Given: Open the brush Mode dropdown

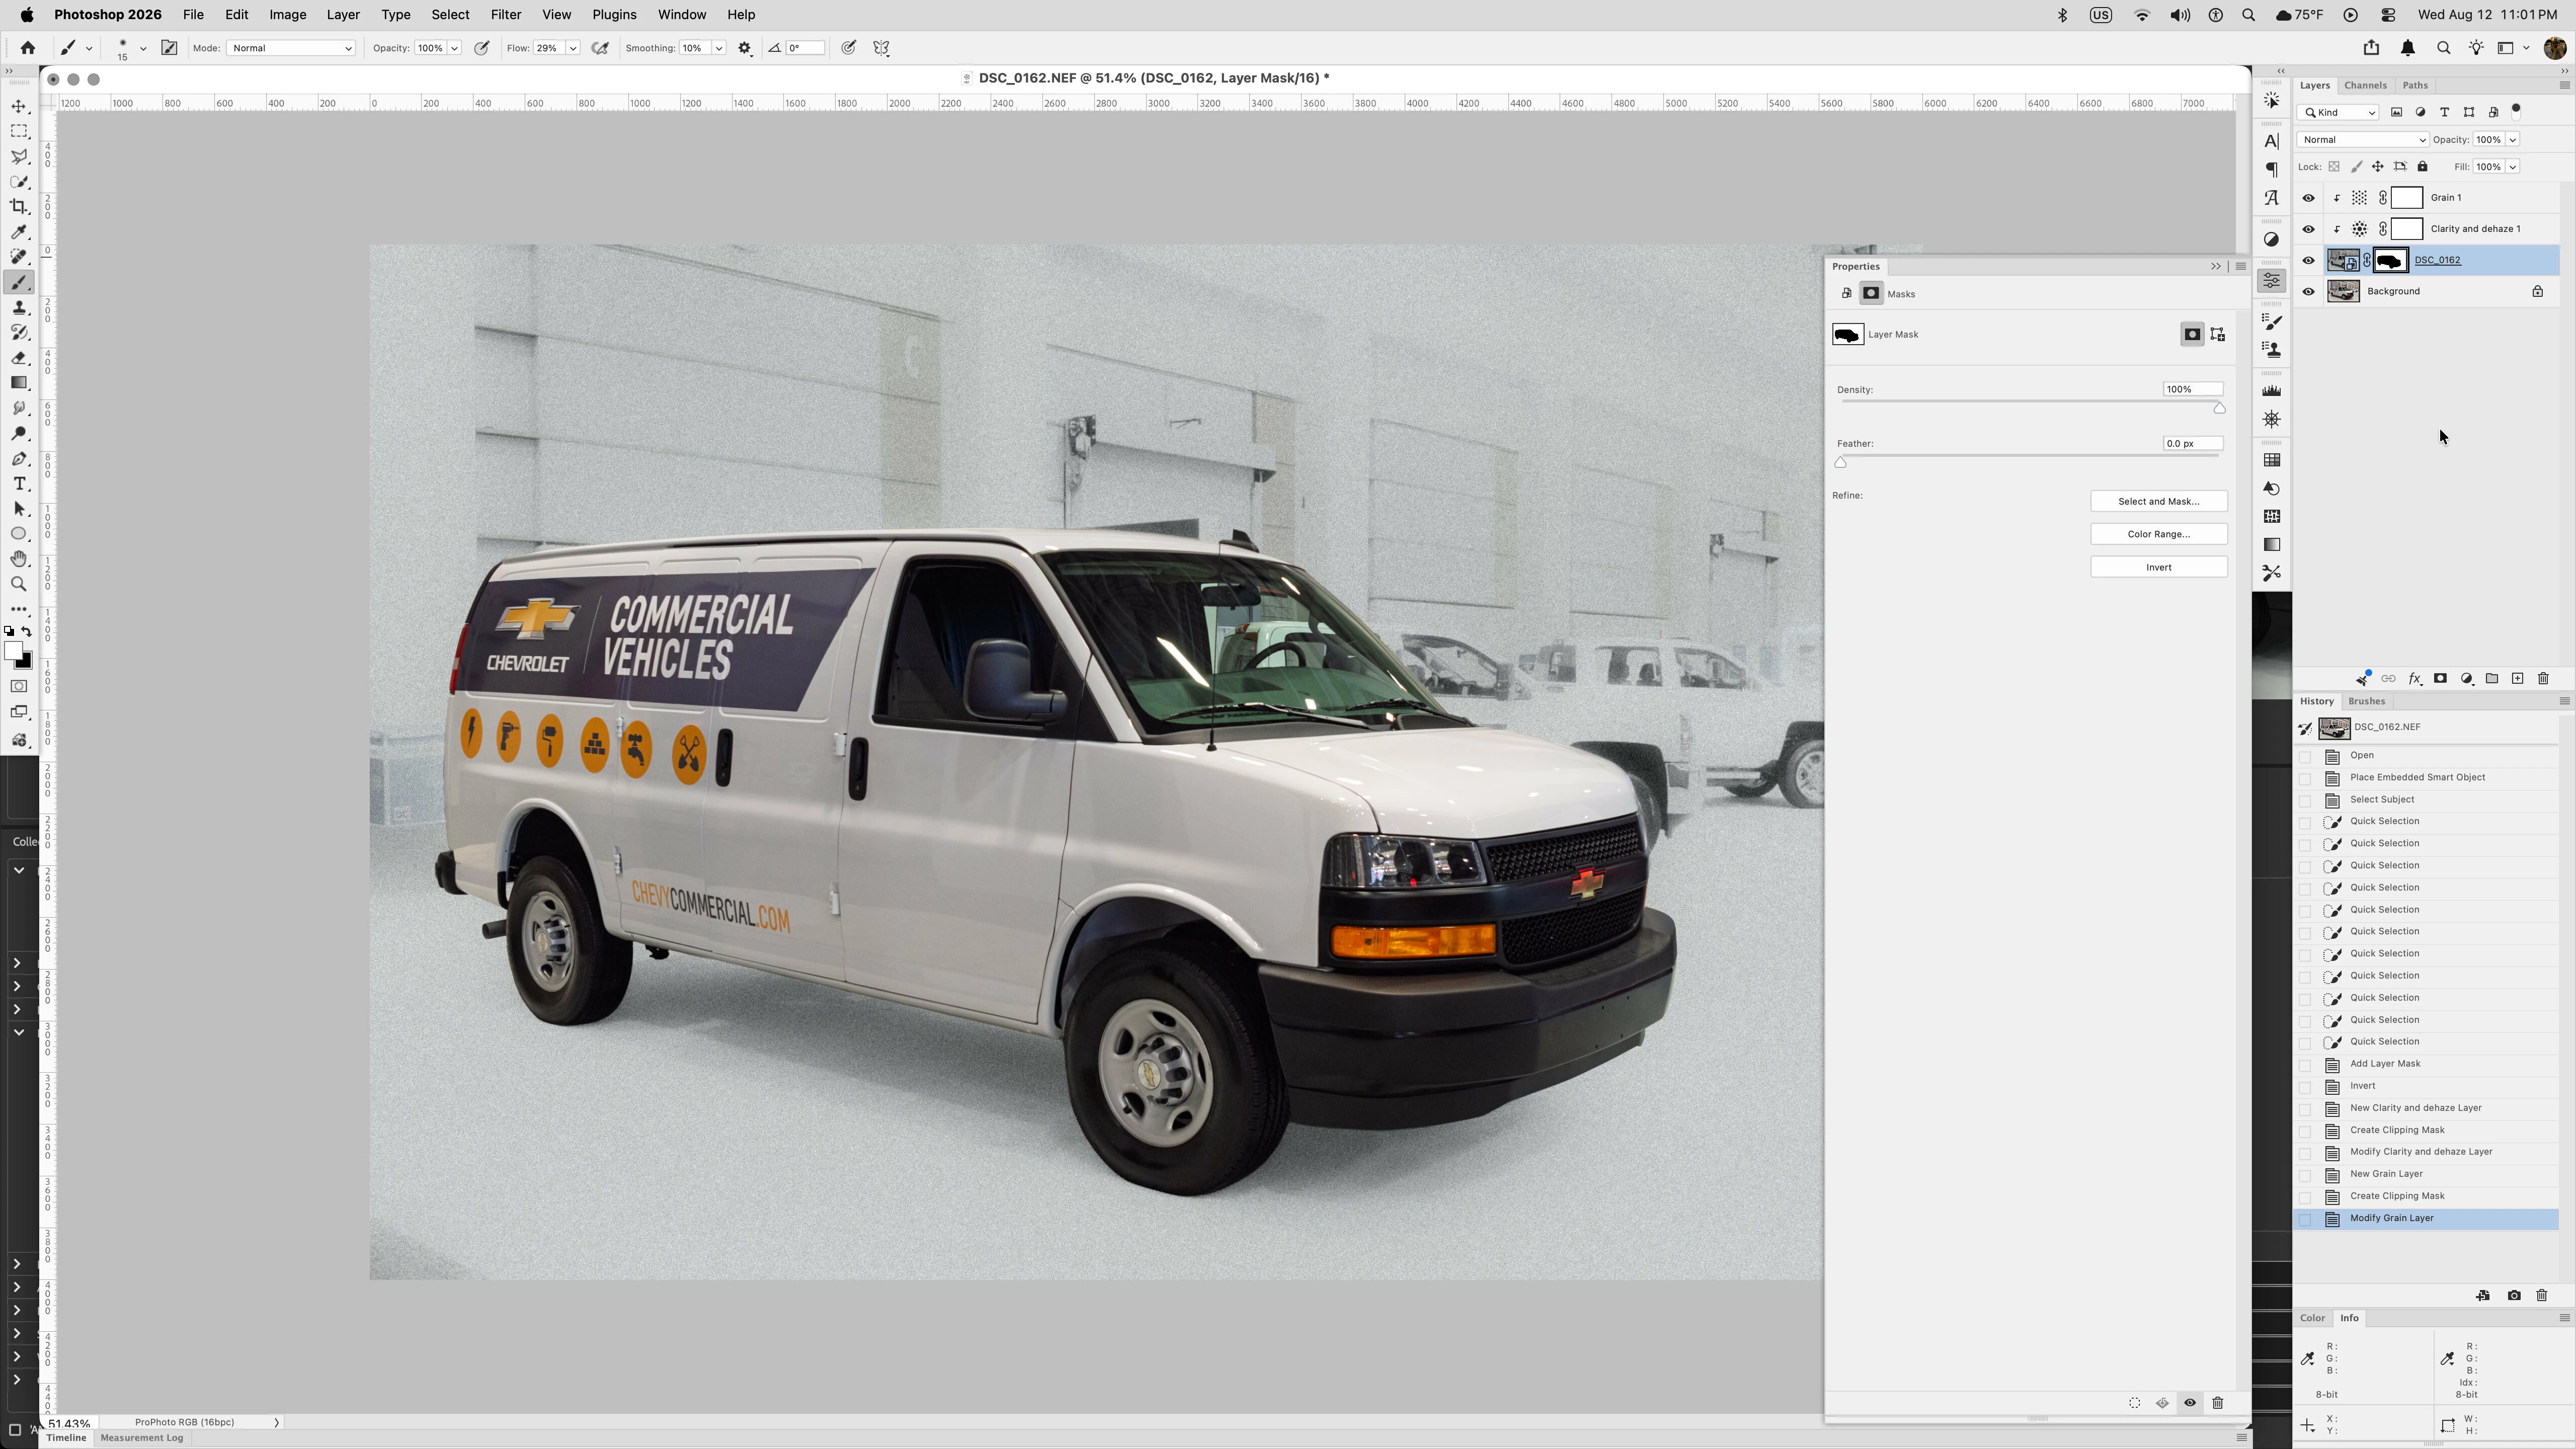Looking at the screenshot, I should (x=291, y=48).
